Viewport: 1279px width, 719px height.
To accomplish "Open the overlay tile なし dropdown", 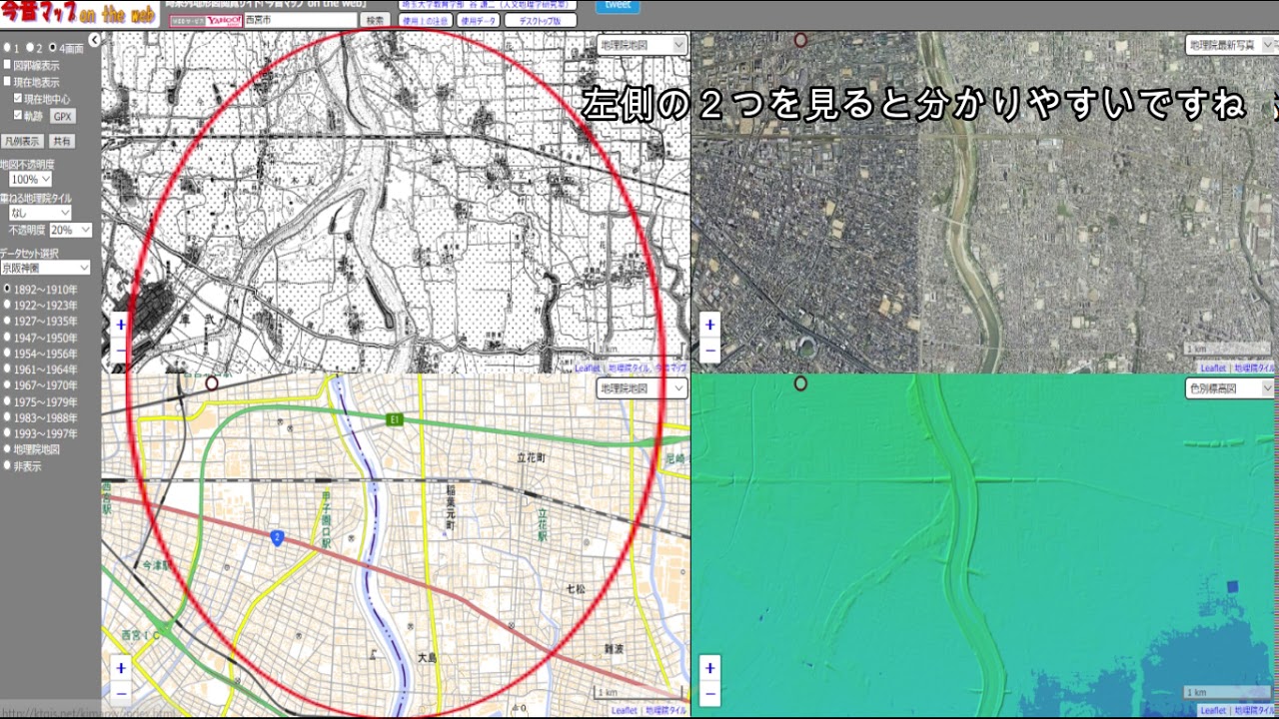I will 40,213.
